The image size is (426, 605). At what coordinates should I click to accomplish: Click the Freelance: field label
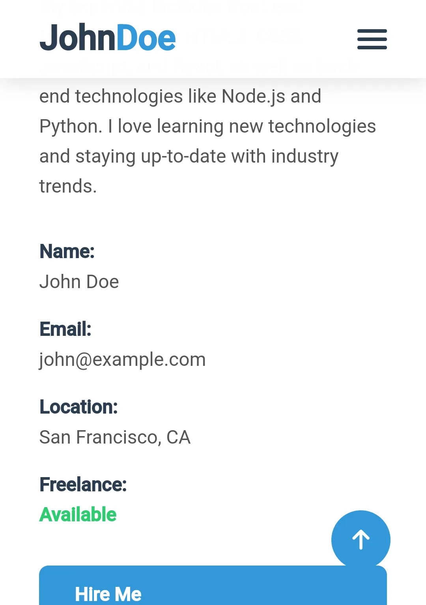83,485
